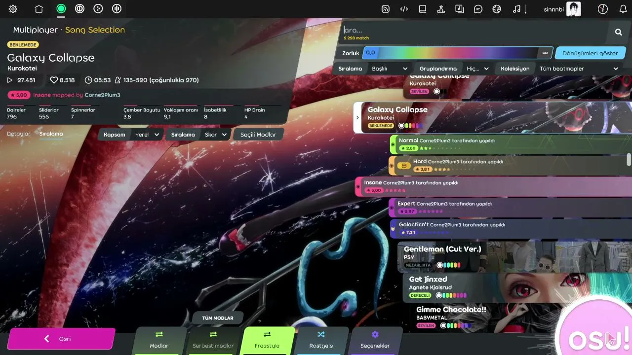Image resolution: width=632 pixels, height=355 pixels.
Task: Select the Hard difficulty of Galaxy Collapse
Action: [511, 166]
